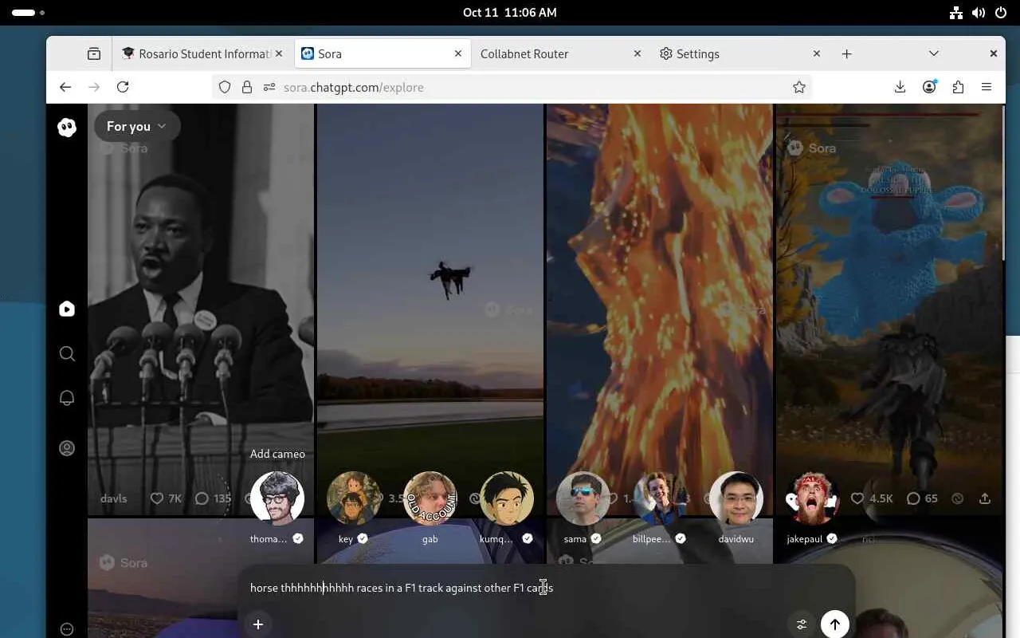Like the davls video showing 7K
The image size is (1020, 638).
166,498
